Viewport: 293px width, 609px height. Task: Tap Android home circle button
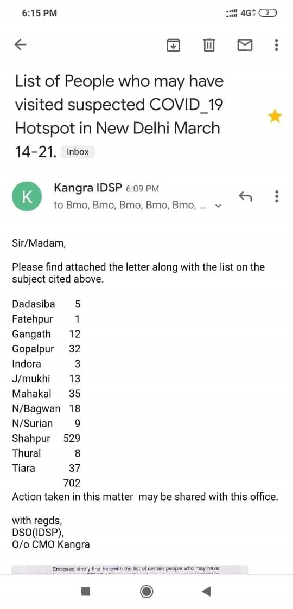point(146,592)
